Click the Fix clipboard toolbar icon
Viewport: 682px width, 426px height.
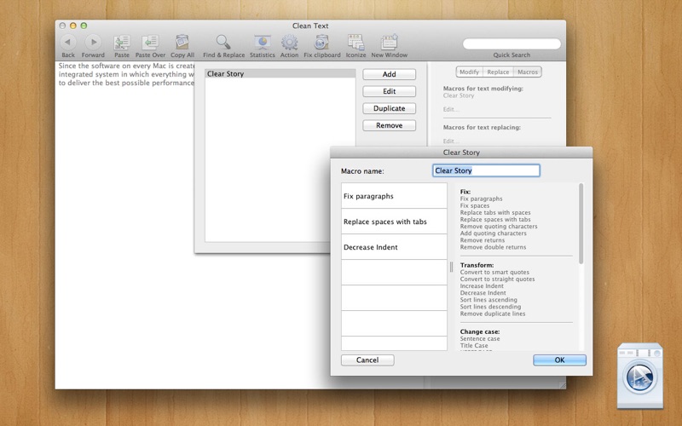[322, 42]
